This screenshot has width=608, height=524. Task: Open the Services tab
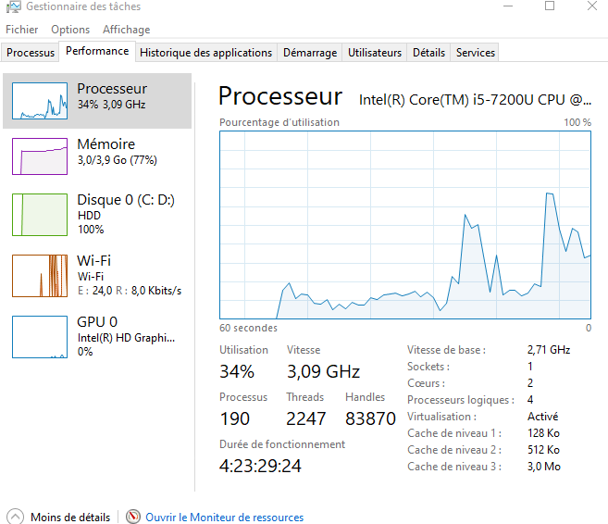click(475, 53)
